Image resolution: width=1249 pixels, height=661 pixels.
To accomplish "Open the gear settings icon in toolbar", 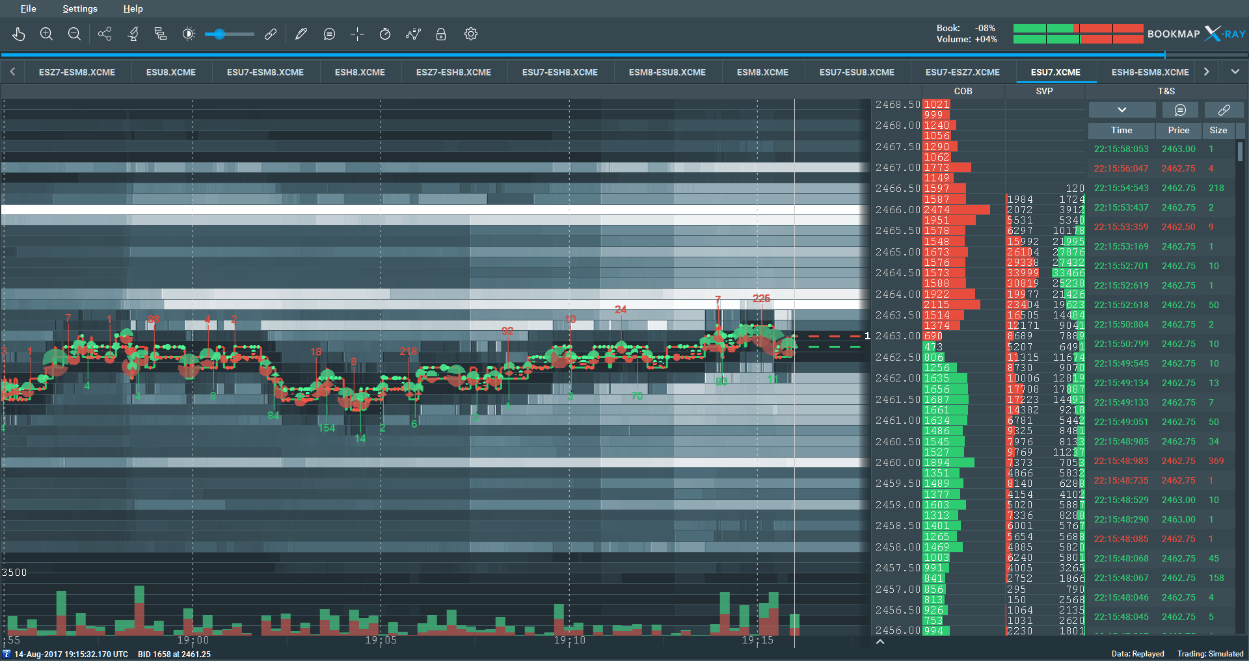I will coord(471,34).
